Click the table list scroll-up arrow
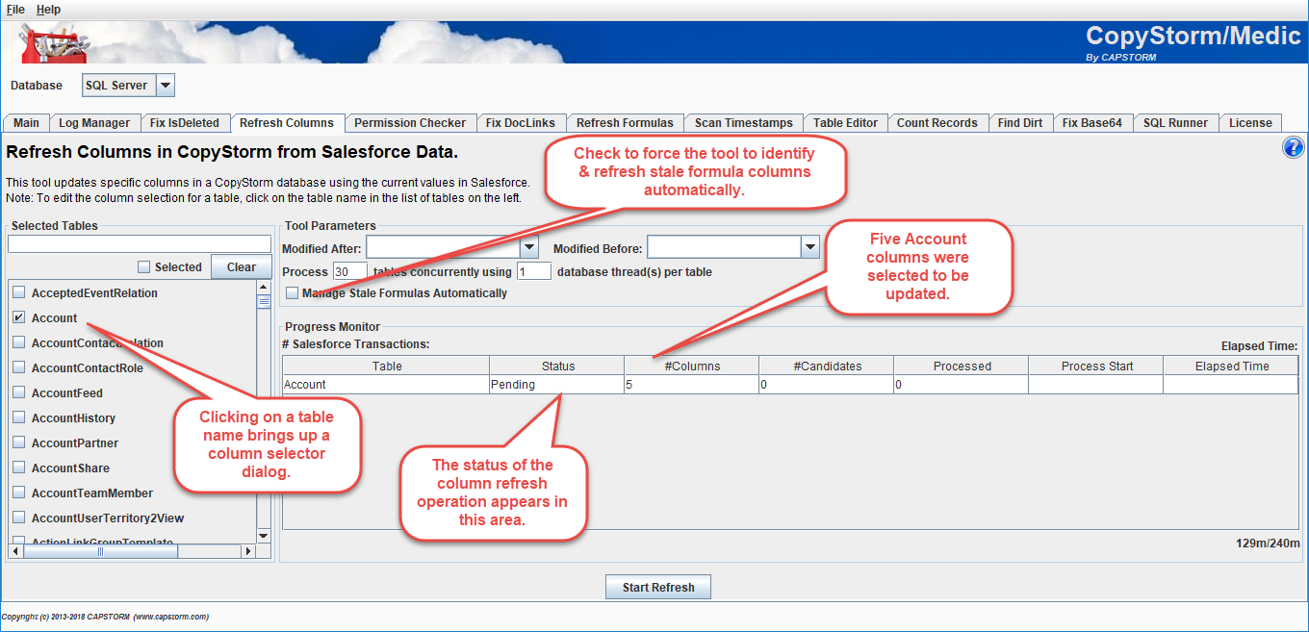 tap(264, 287)
